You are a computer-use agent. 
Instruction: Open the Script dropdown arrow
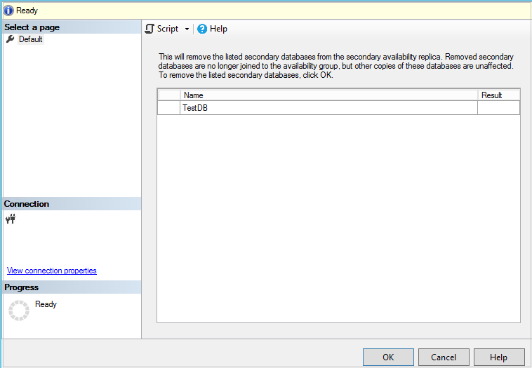(x=187, y=29)
